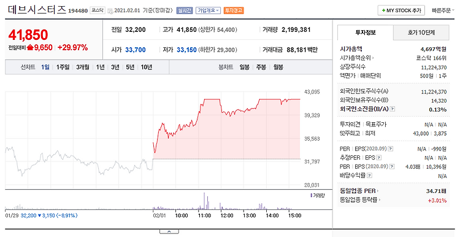Select the 3년 line chart period
This screenshot has height=237, width=460.
(x=115, y=68)
